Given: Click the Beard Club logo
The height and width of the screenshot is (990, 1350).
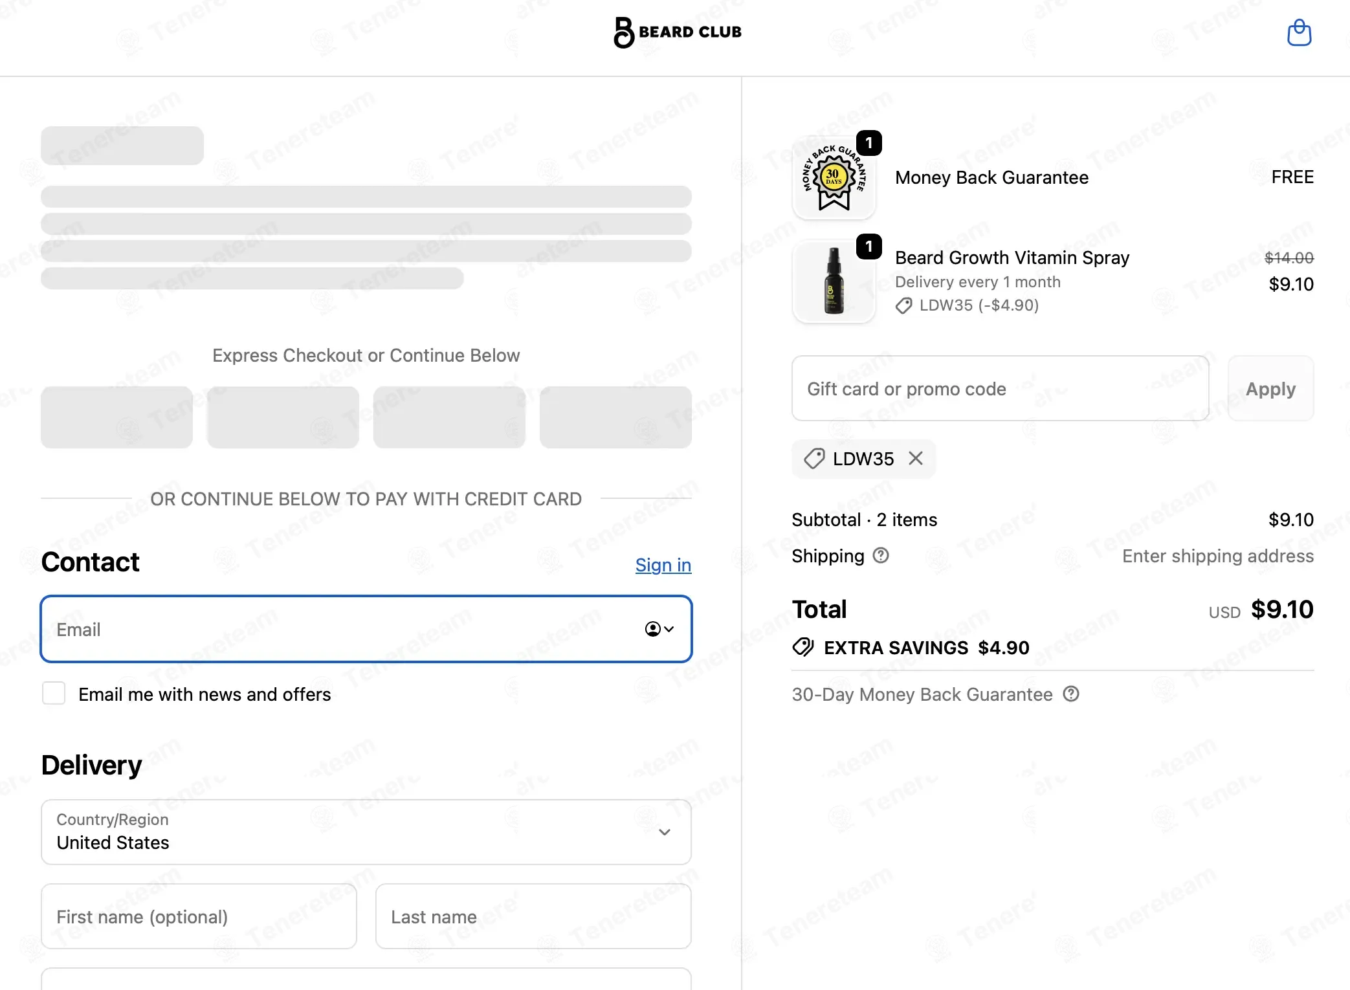Looking at the screenshot, I should pos(677,32).
